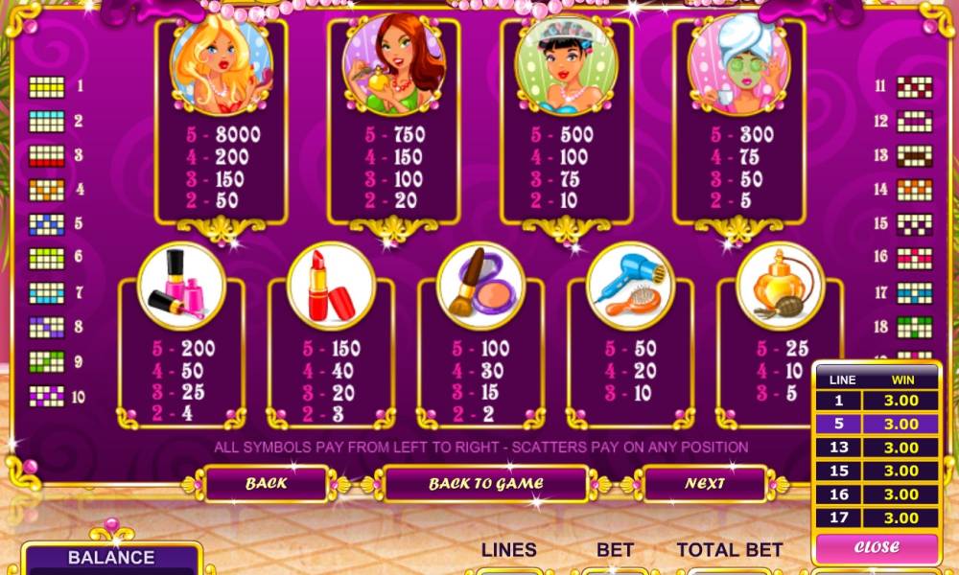Viewport: 959px width, 575px height.
Task: Click the nail polish bottles symbol
Action: (181, 286)
